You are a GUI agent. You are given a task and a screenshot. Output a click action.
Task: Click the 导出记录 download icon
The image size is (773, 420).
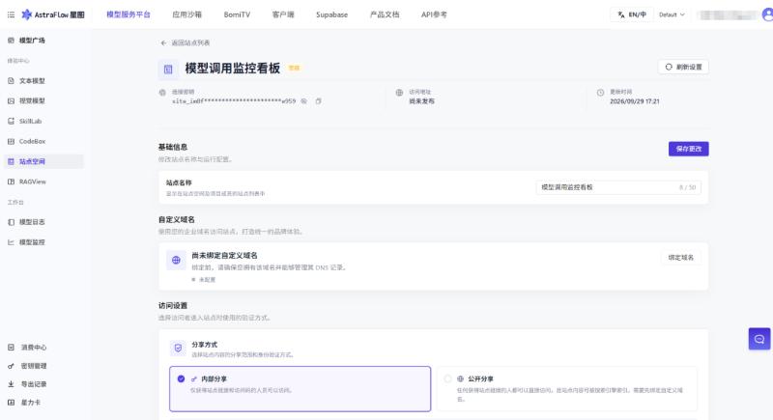point(11,384)
